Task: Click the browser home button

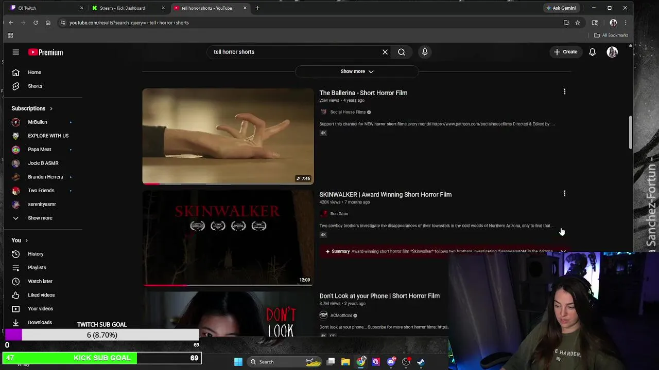Action: 48,23
